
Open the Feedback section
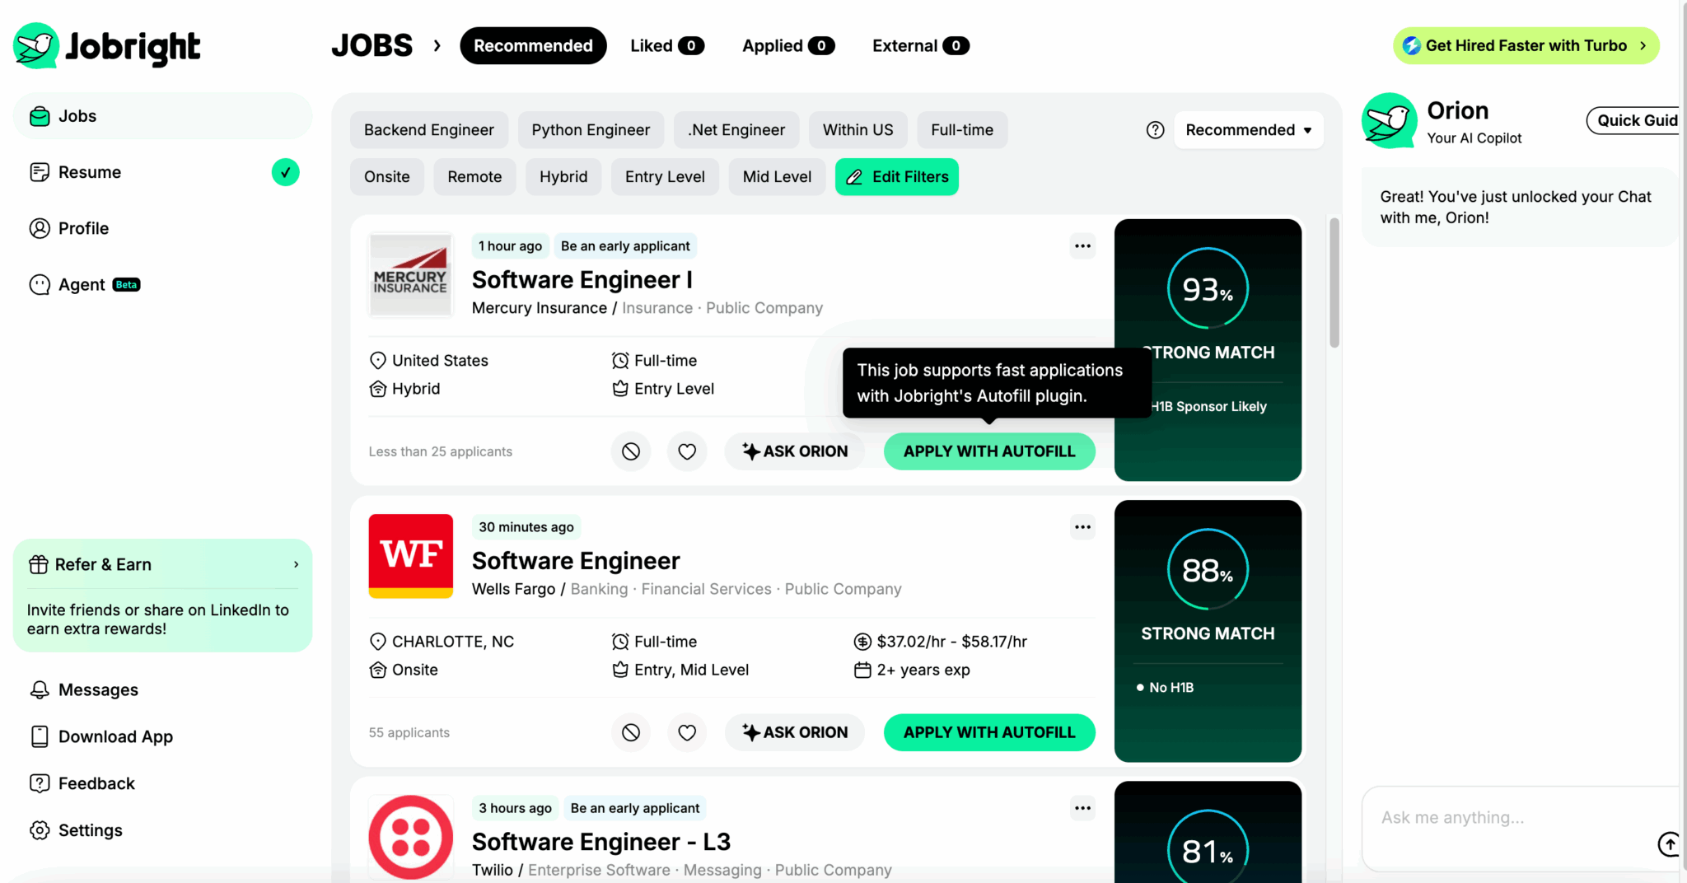coord(96,783)
